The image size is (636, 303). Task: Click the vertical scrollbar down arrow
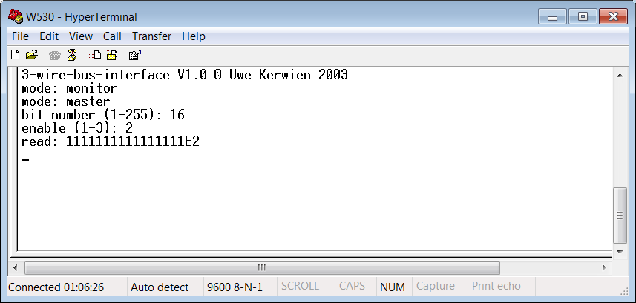point(620,252)
